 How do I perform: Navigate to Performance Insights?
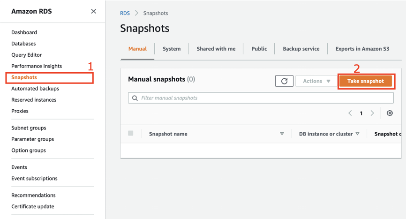click(37, 66)
